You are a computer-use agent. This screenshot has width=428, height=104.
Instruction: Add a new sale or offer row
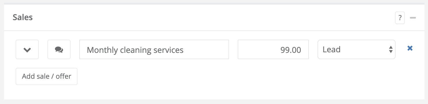[47, 76]
